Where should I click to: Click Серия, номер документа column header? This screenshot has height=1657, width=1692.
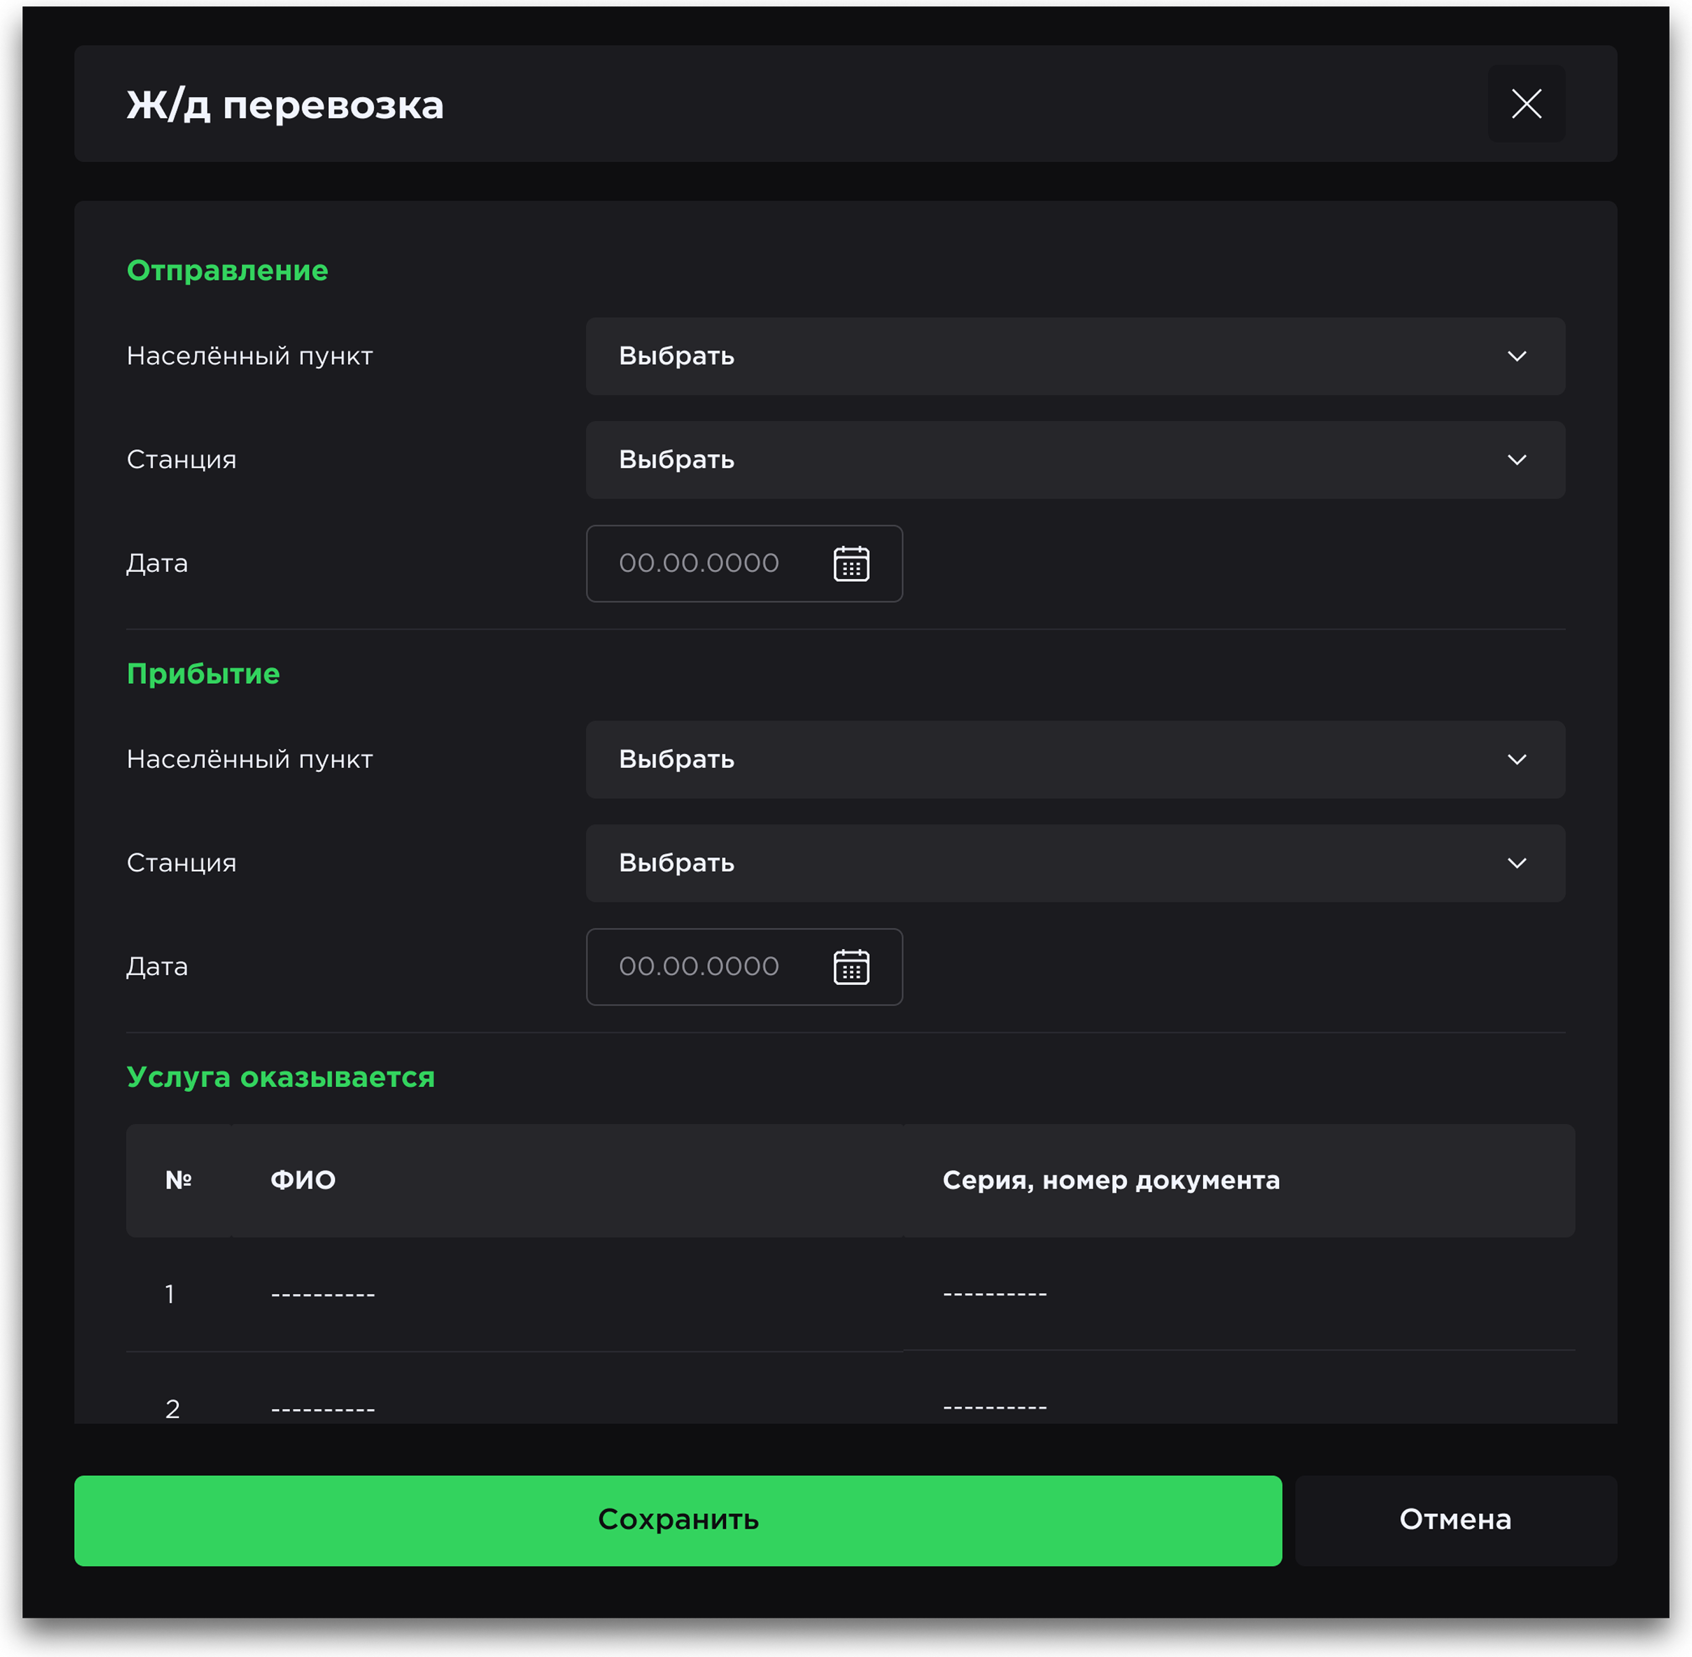coord(1111,1180)
